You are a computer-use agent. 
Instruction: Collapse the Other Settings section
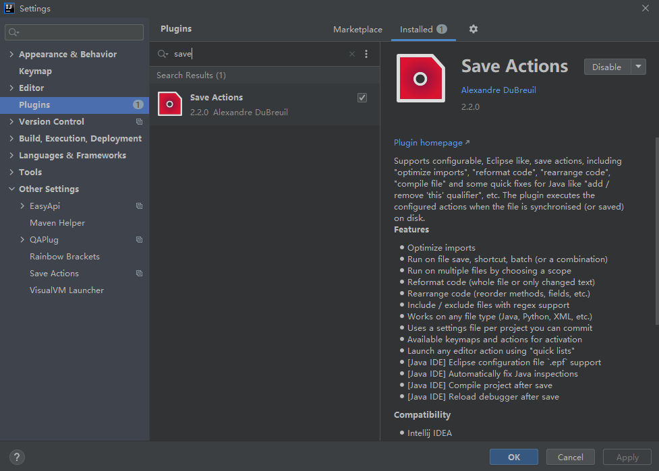(x=11, y=189)
